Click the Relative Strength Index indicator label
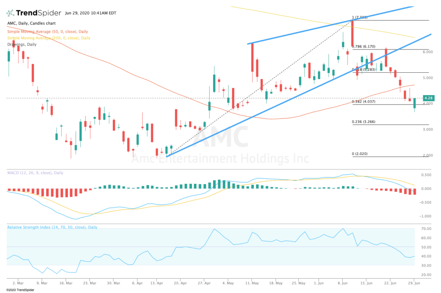 pyautogui.click(x=52, y=227)
